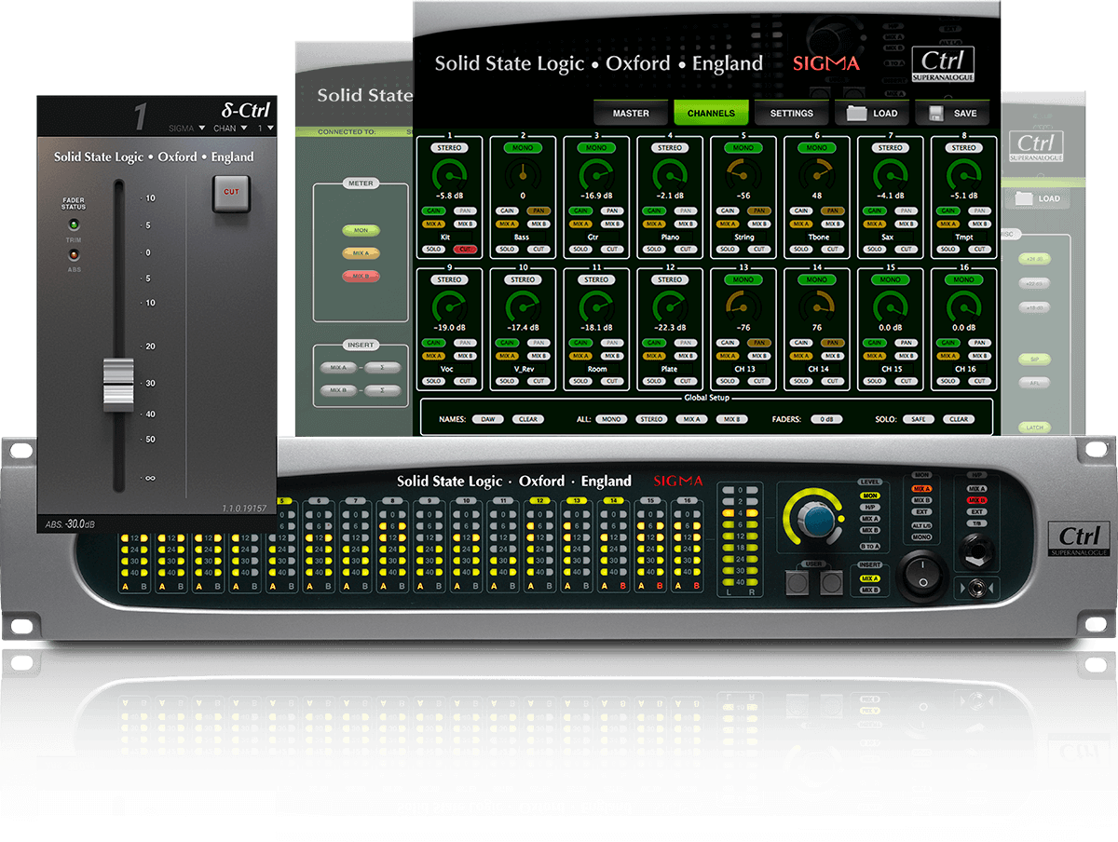Click the folder icon in the faded right window
Screen dimensions: 1118x842
1024,198
